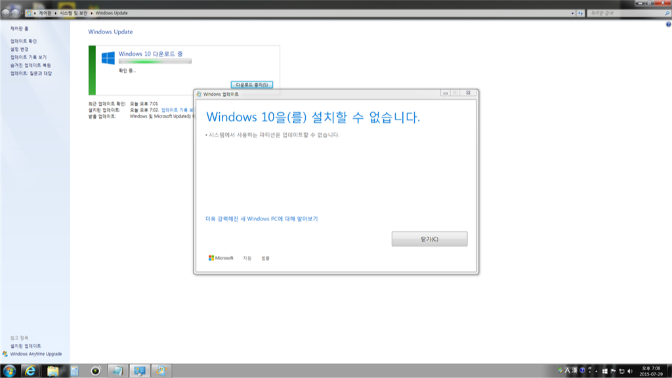The image size is (672, 378).
Task: Click the 업데이트 기록 link beside 설치된 업데이트 time
Action: [177, 110]
